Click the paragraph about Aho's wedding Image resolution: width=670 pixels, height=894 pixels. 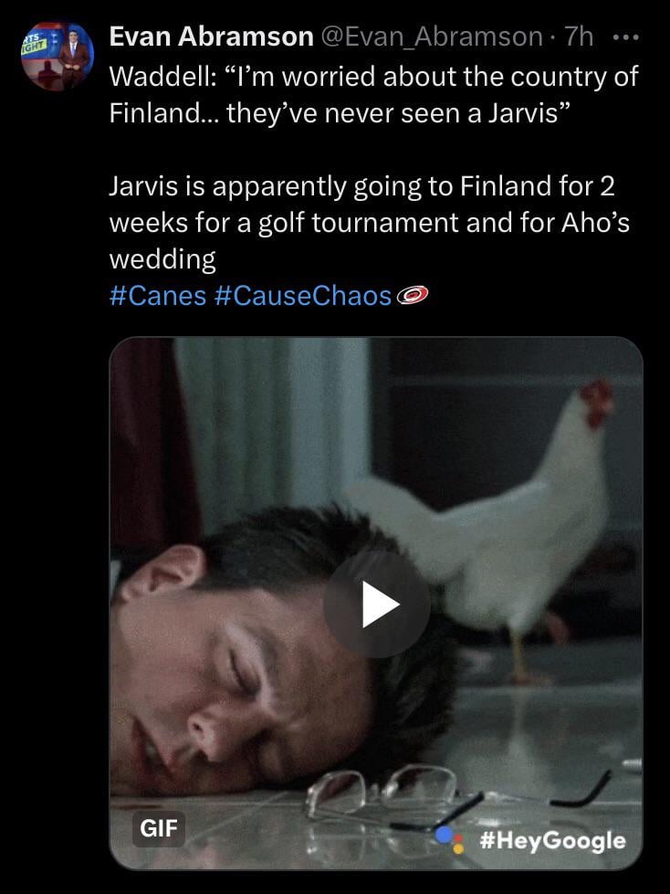pyautogui.click(x=369, y=223)
